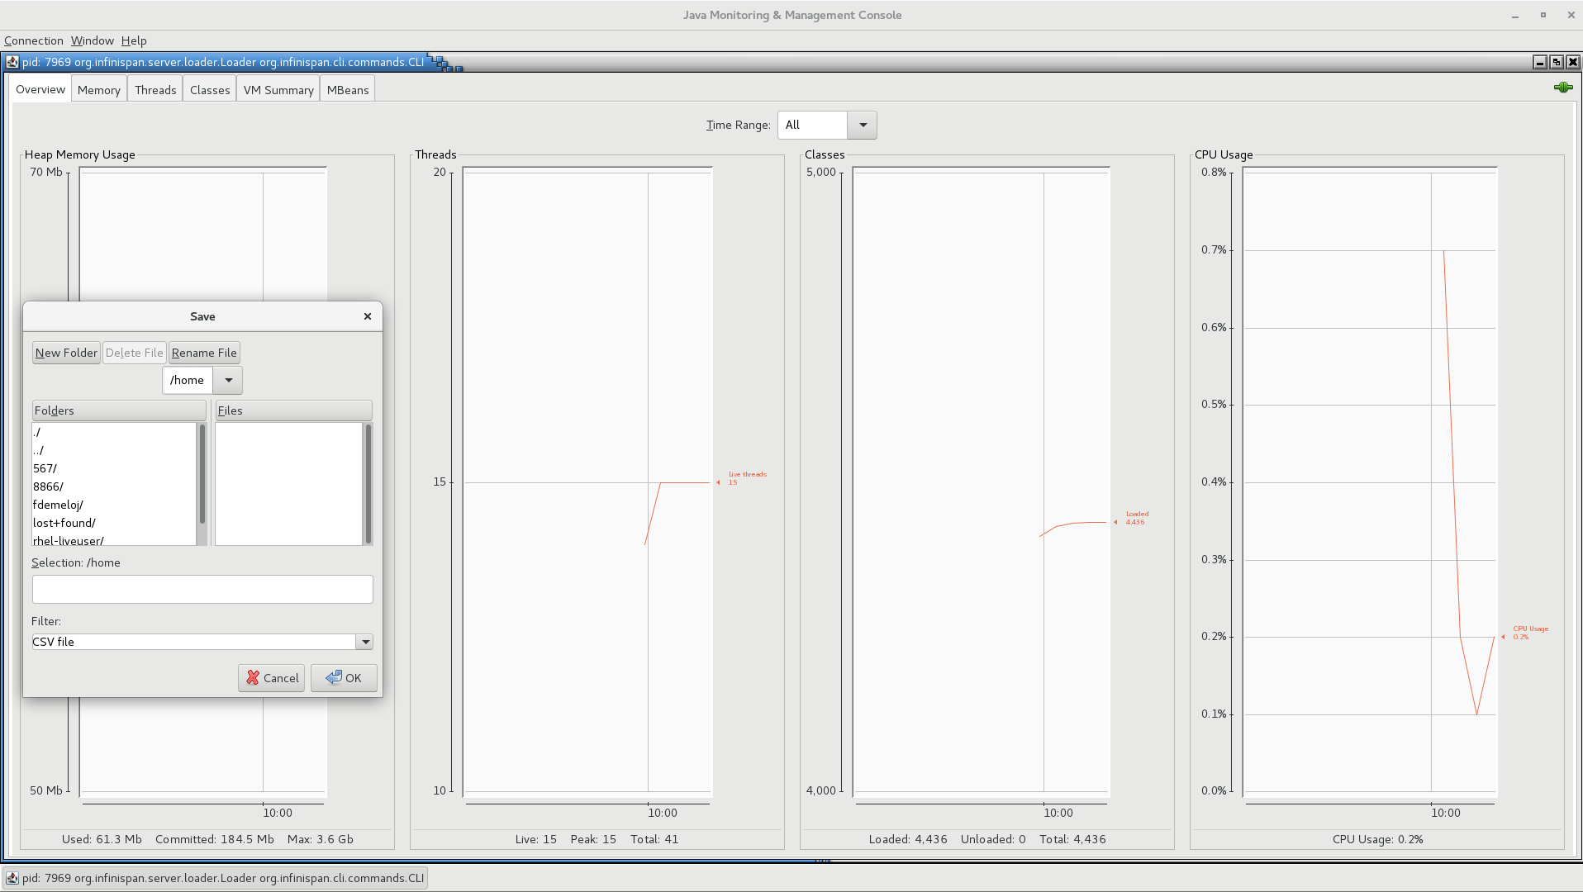Image resolution: width=1583 pixels, height=892 pixels.
Task: Open the Connection menu
Action: [x=34, y=40]
